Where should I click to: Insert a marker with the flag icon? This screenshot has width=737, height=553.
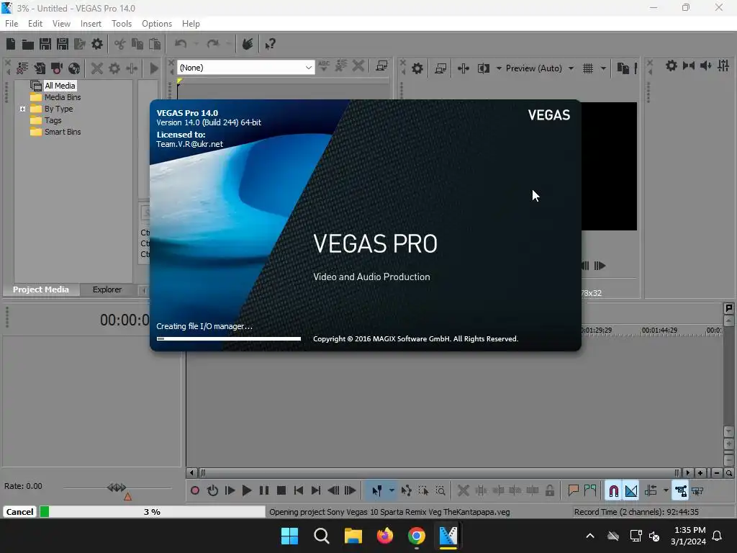573,491
